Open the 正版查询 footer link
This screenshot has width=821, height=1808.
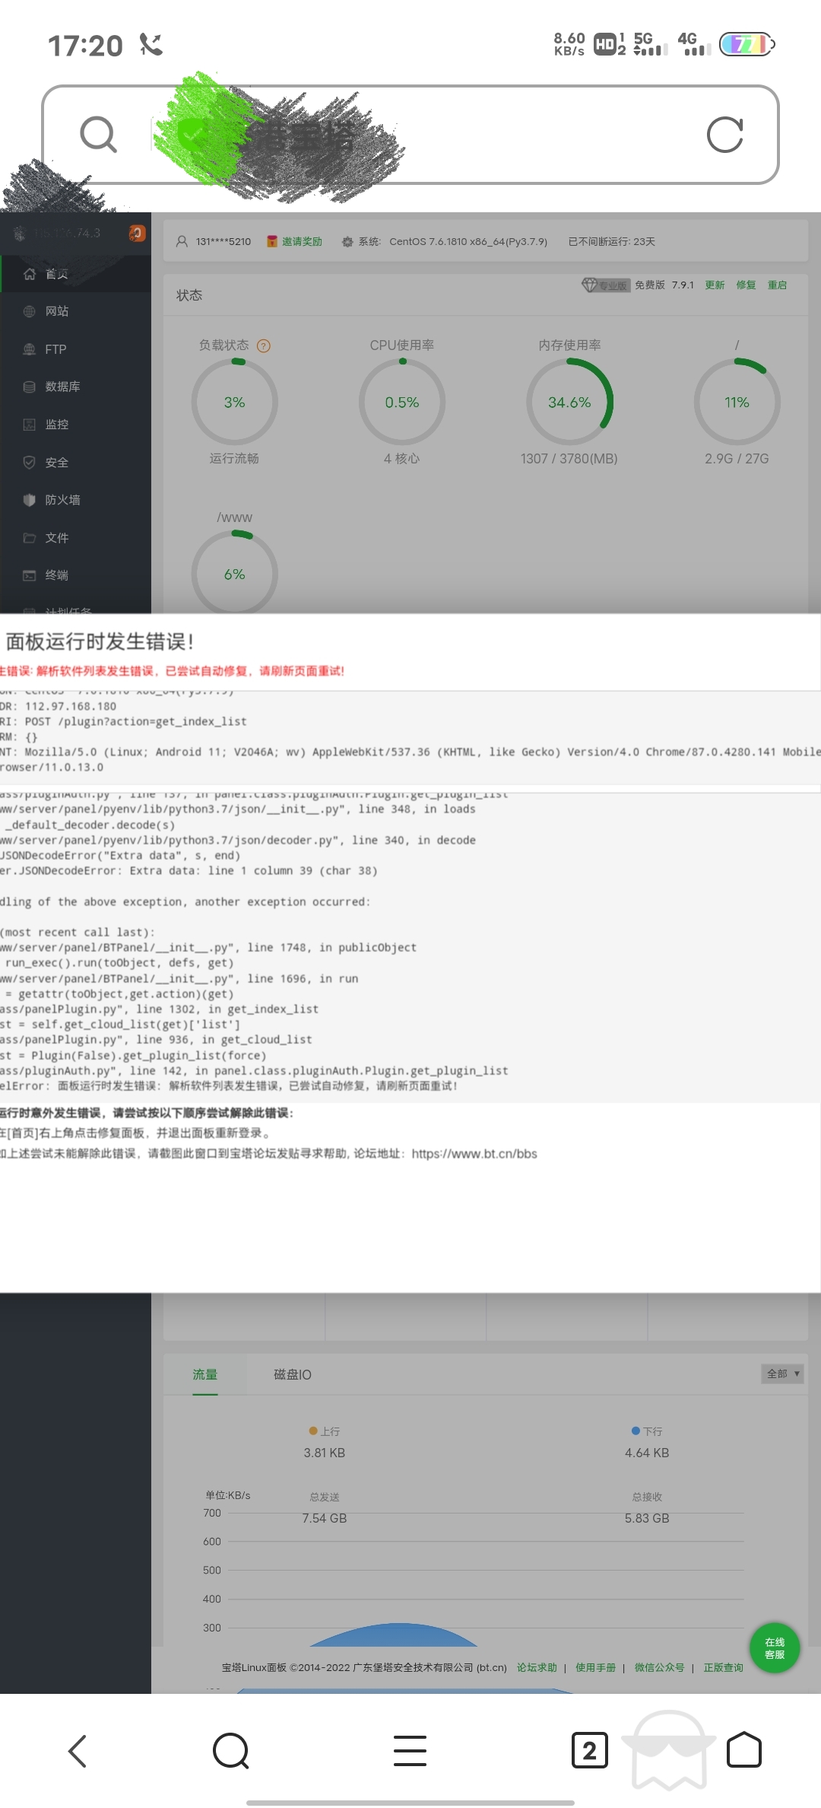(723, 1667)
